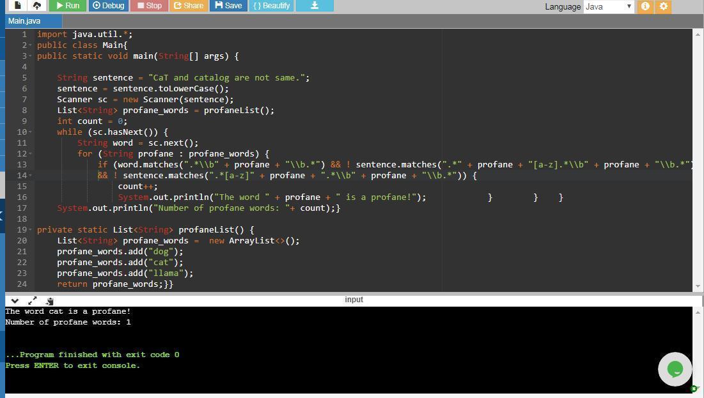The width and height of the screenshot is (704, 398).
Task: Click the upload file cloud icon
Action: point(37,5)
